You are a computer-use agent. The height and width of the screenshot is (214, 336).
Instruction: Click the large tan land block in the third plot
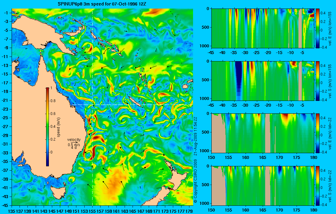click(219, 134)
